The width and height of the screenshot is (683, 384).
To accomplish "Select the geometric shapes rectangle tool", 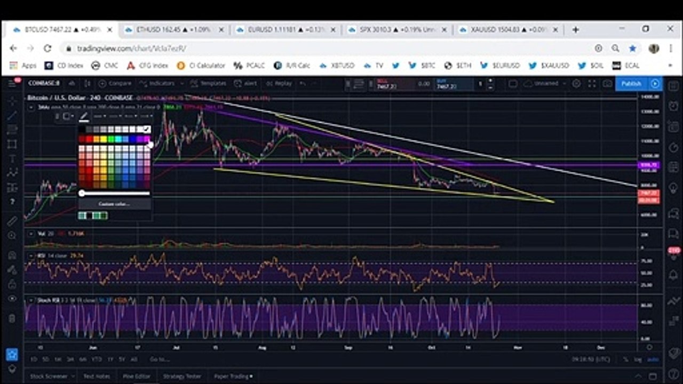I will [12, 144].
